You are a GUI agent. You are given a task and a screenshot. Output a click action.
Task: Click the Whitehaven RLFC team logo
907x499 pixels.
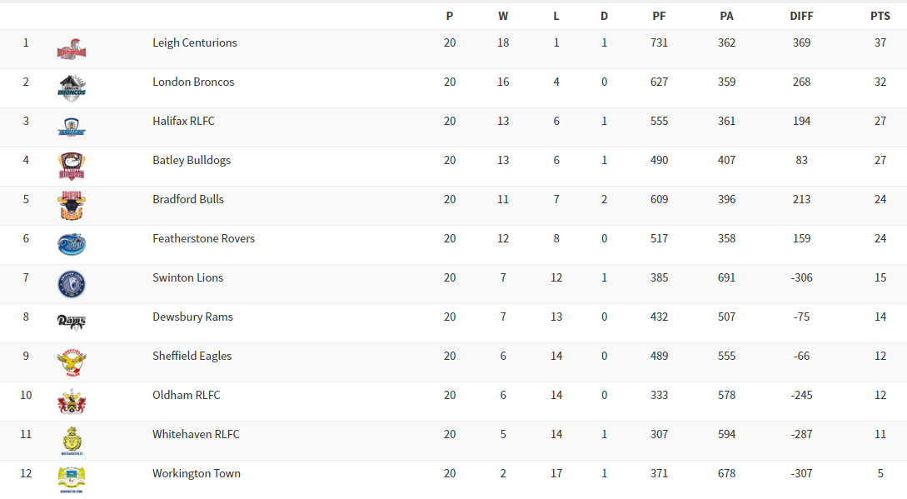[x=72, y=441]
